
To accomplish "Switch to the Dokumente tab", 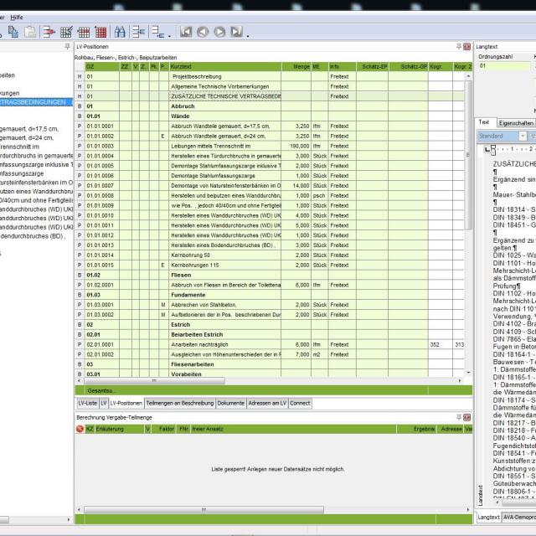I will (231, 403).
